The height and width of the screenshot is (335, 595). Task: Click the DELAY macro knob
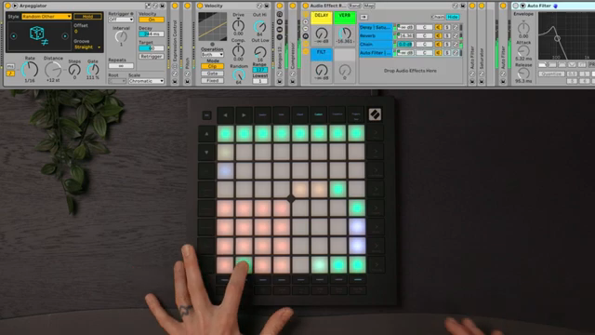pos(322,33)
